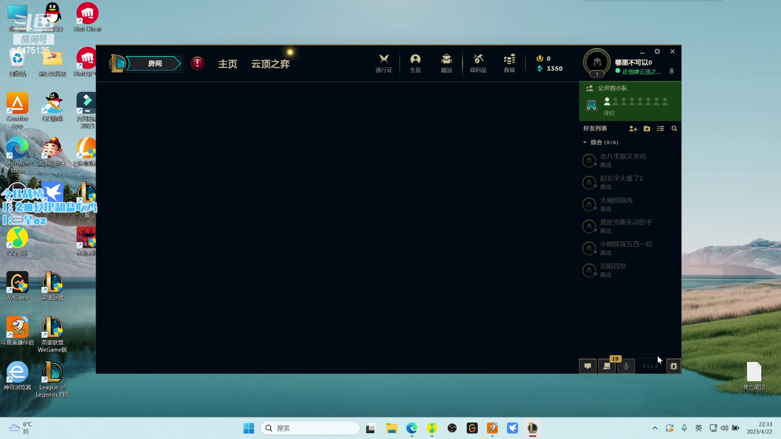
Task: Switch to the 云顶之弈 tab
Action: point(271,64)
